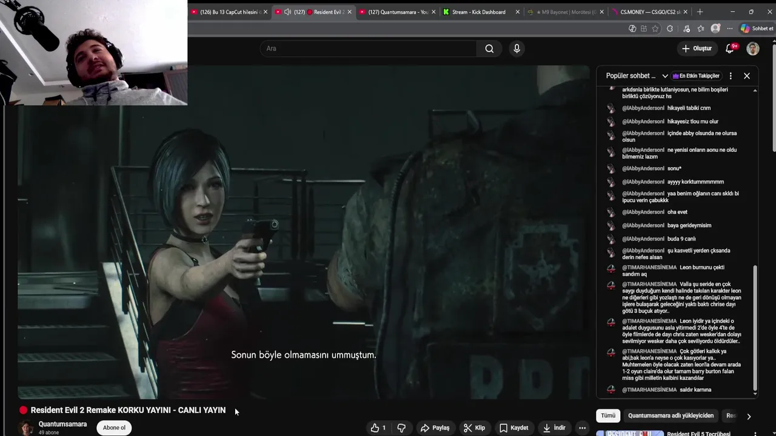Click the video player area

pyautogui.click(x=303, y=232)
